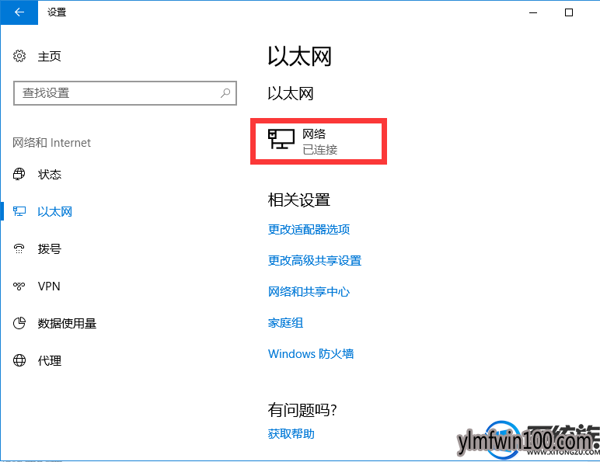
Task: Click the 网络和 Internet category heading
Action: [51, 143]
